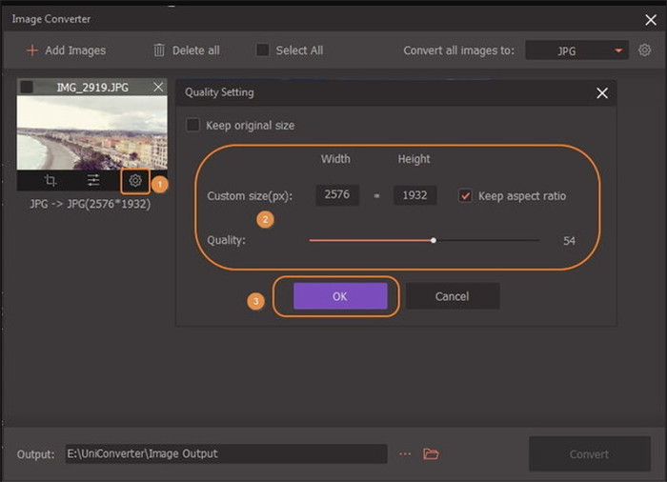Click the plus icon to Add Images
The width and height of the screenshot is (667, 482).
[x=32, y=50]
